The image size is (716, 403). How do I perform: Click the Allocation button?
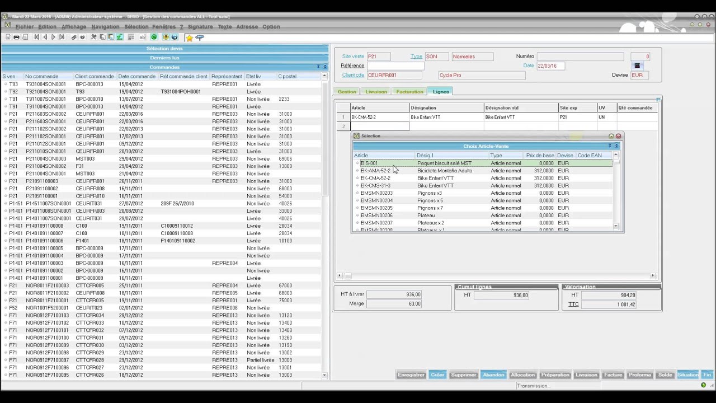click(x=523, y=375)
